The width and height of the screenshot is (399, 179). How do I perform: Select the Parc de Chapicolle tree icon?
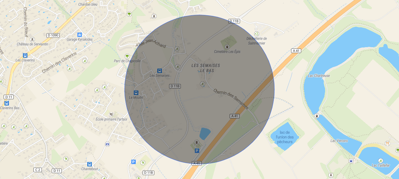pyautogui.click(x=127, y=56)
